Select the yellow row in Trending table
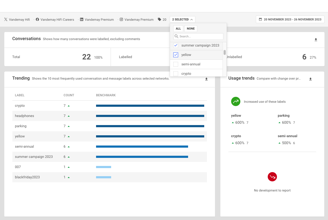Screen dimensions: 328x220 click(x=110, y=136)
